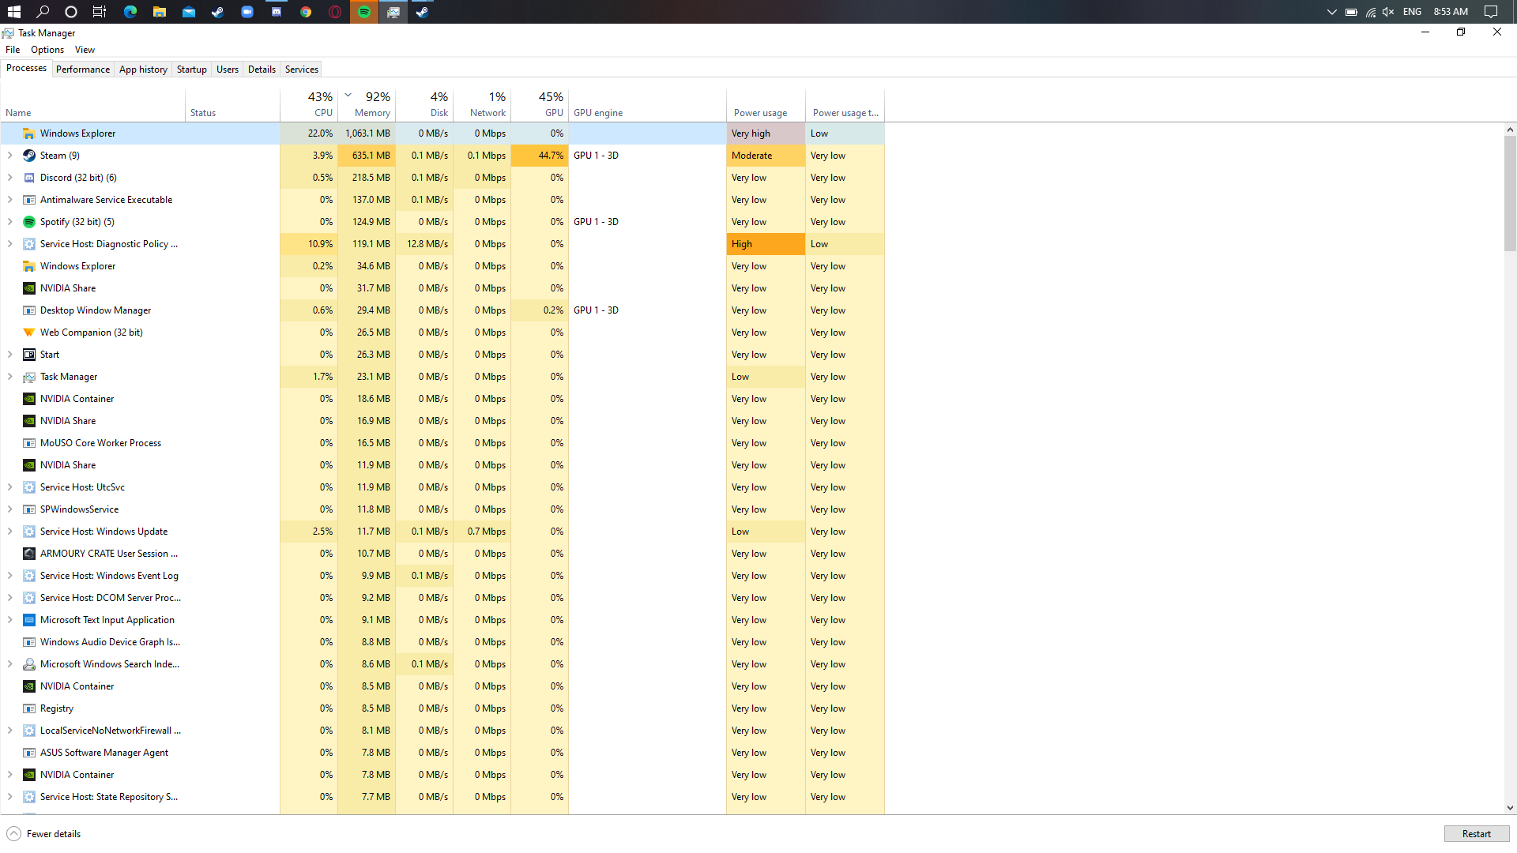This screenshot has width=1517, height=853.
Task: Click the muted volume tray icon
Action: click(1388, 12)
